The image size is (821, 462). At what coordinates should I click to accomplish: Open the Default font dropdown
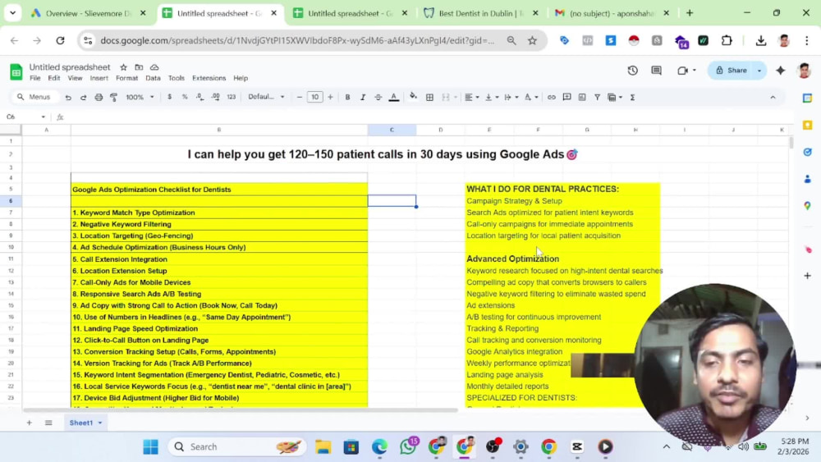point(266,97)
